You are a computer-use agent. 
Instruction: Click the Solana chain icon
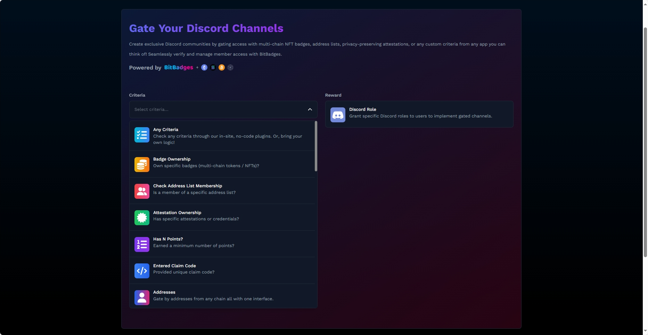[x=213, y=67]
